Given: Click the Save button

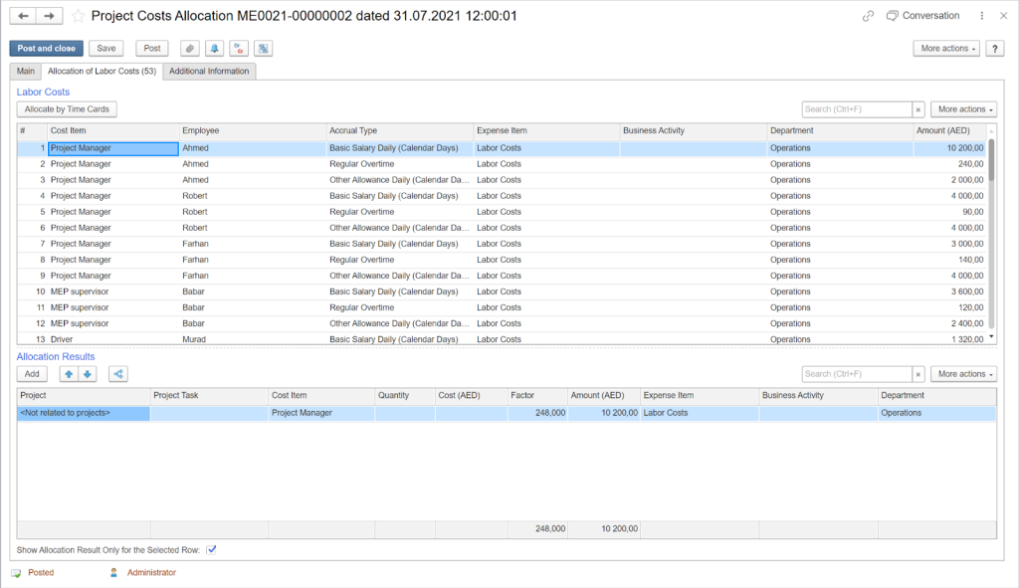Looking at the screenshot, I should pos(105,48).
